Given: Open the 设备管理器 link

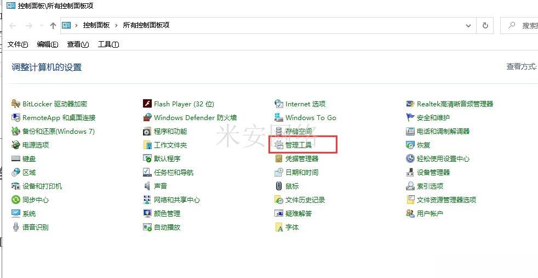Looking at the screenshot, I should [433, 172].
